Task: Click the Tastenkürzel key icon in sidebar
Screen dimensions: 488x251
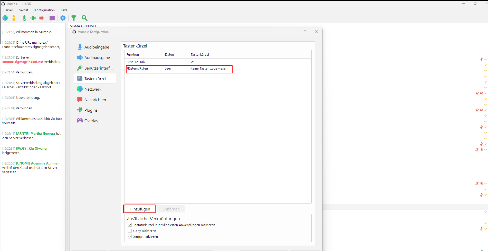Action: pyautogui.click(x=80, y=78)
